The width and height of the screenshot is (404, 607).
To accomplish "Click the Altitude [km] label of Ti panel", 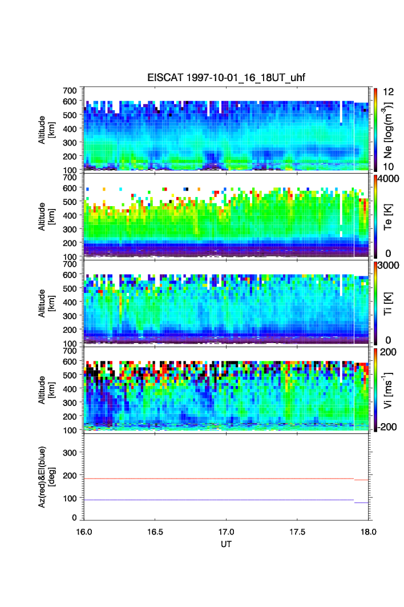I will pos(46,304).
